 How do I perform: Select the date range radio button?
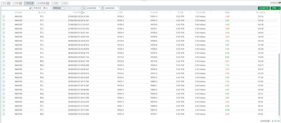[84, 8]
